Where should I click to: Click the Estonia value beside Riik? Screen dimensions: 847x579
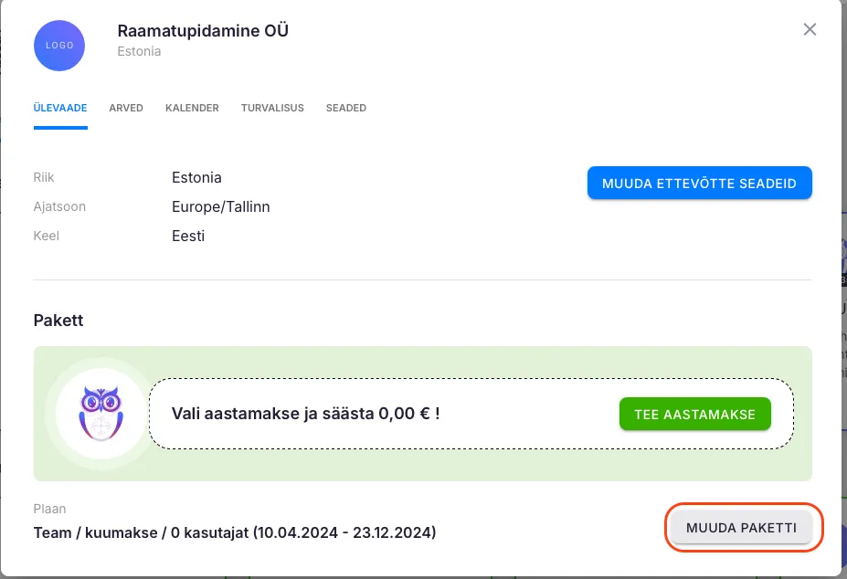196,177
